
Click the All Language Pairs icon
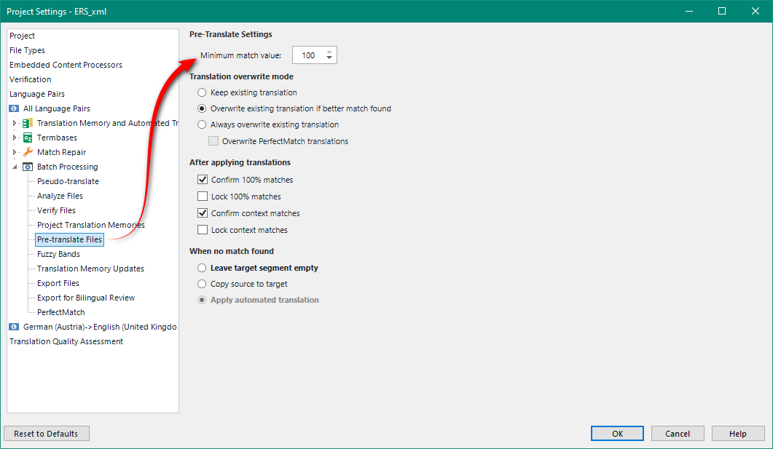pyautogui.click(x=14, y=108)
